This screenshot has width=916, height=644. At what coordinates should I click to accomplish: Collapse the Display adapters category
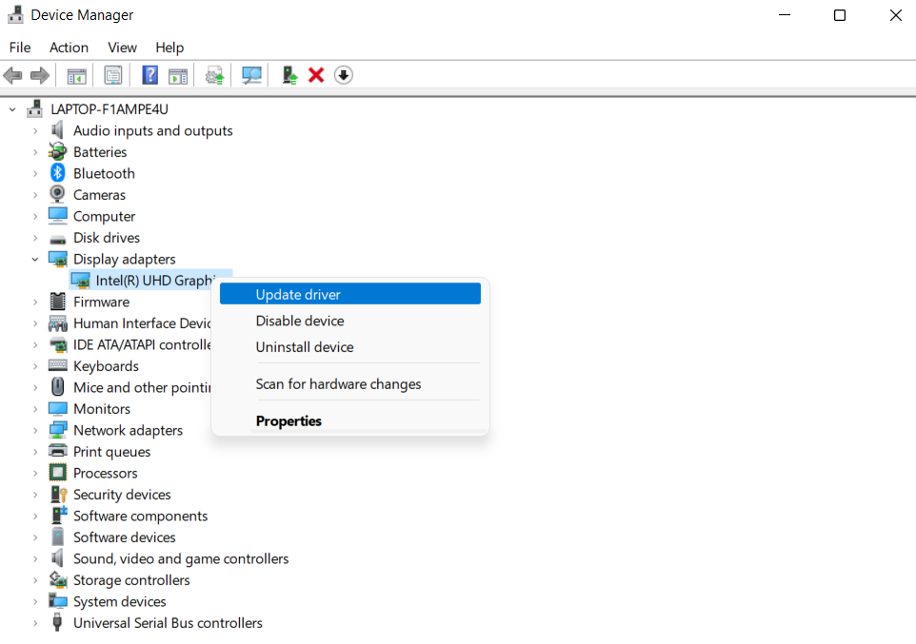click(35, 259)
